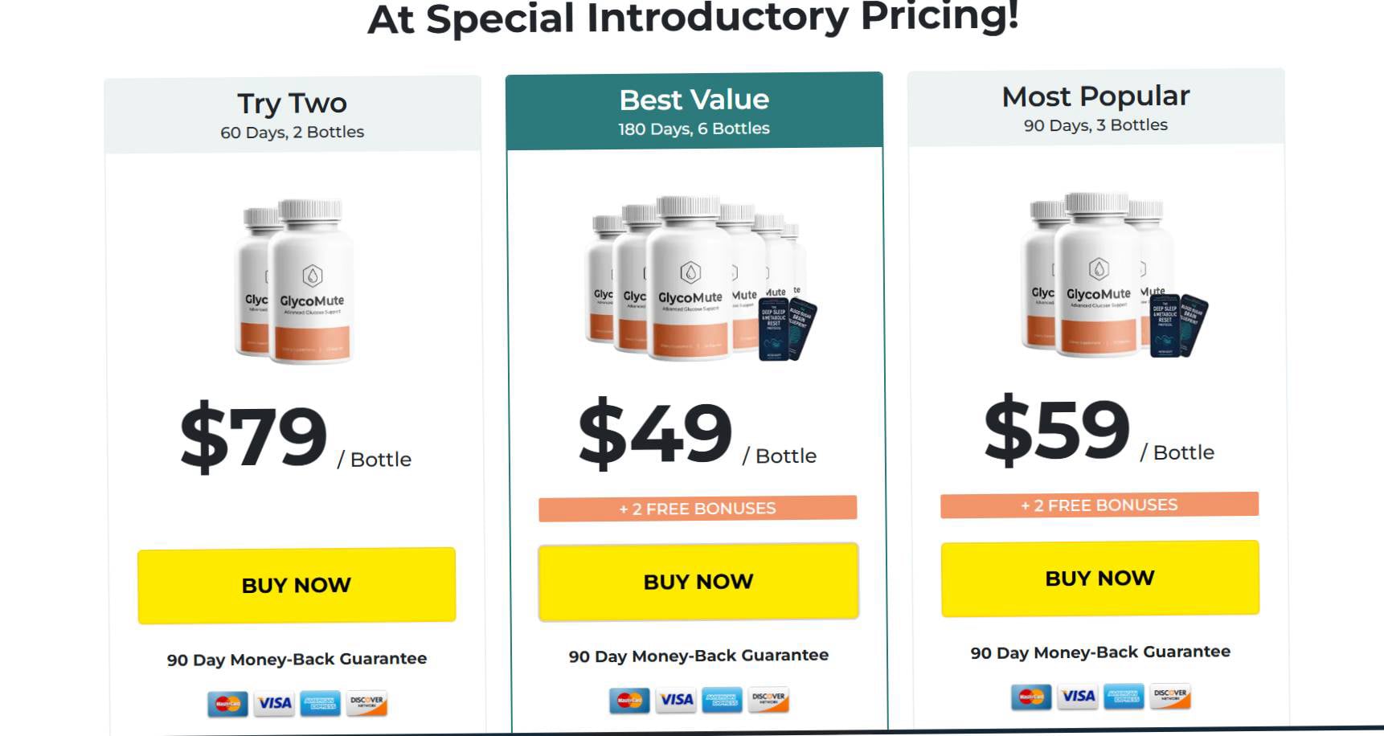1384x736 pixels.
Task: Click the '+ 2 FREE BONUSES' banner under $59
Action: pos(1098,505)
